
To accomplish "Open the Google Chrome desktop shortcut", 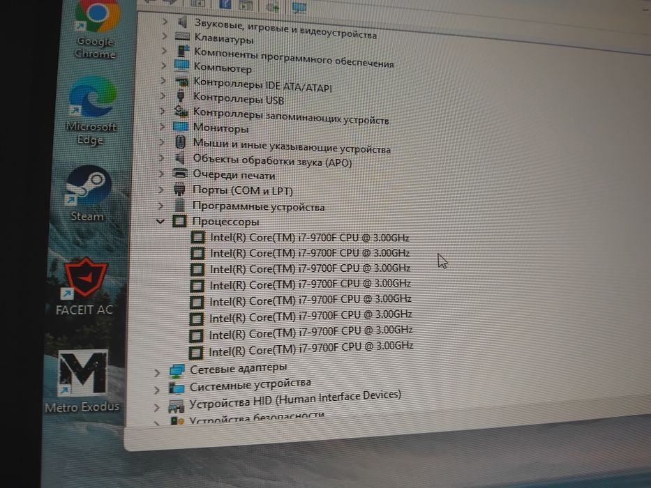I will (x=97, y=29).
